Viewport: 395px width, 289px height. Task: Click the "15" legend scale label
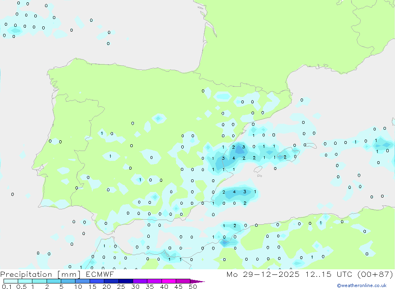click(x=92, y=287)
